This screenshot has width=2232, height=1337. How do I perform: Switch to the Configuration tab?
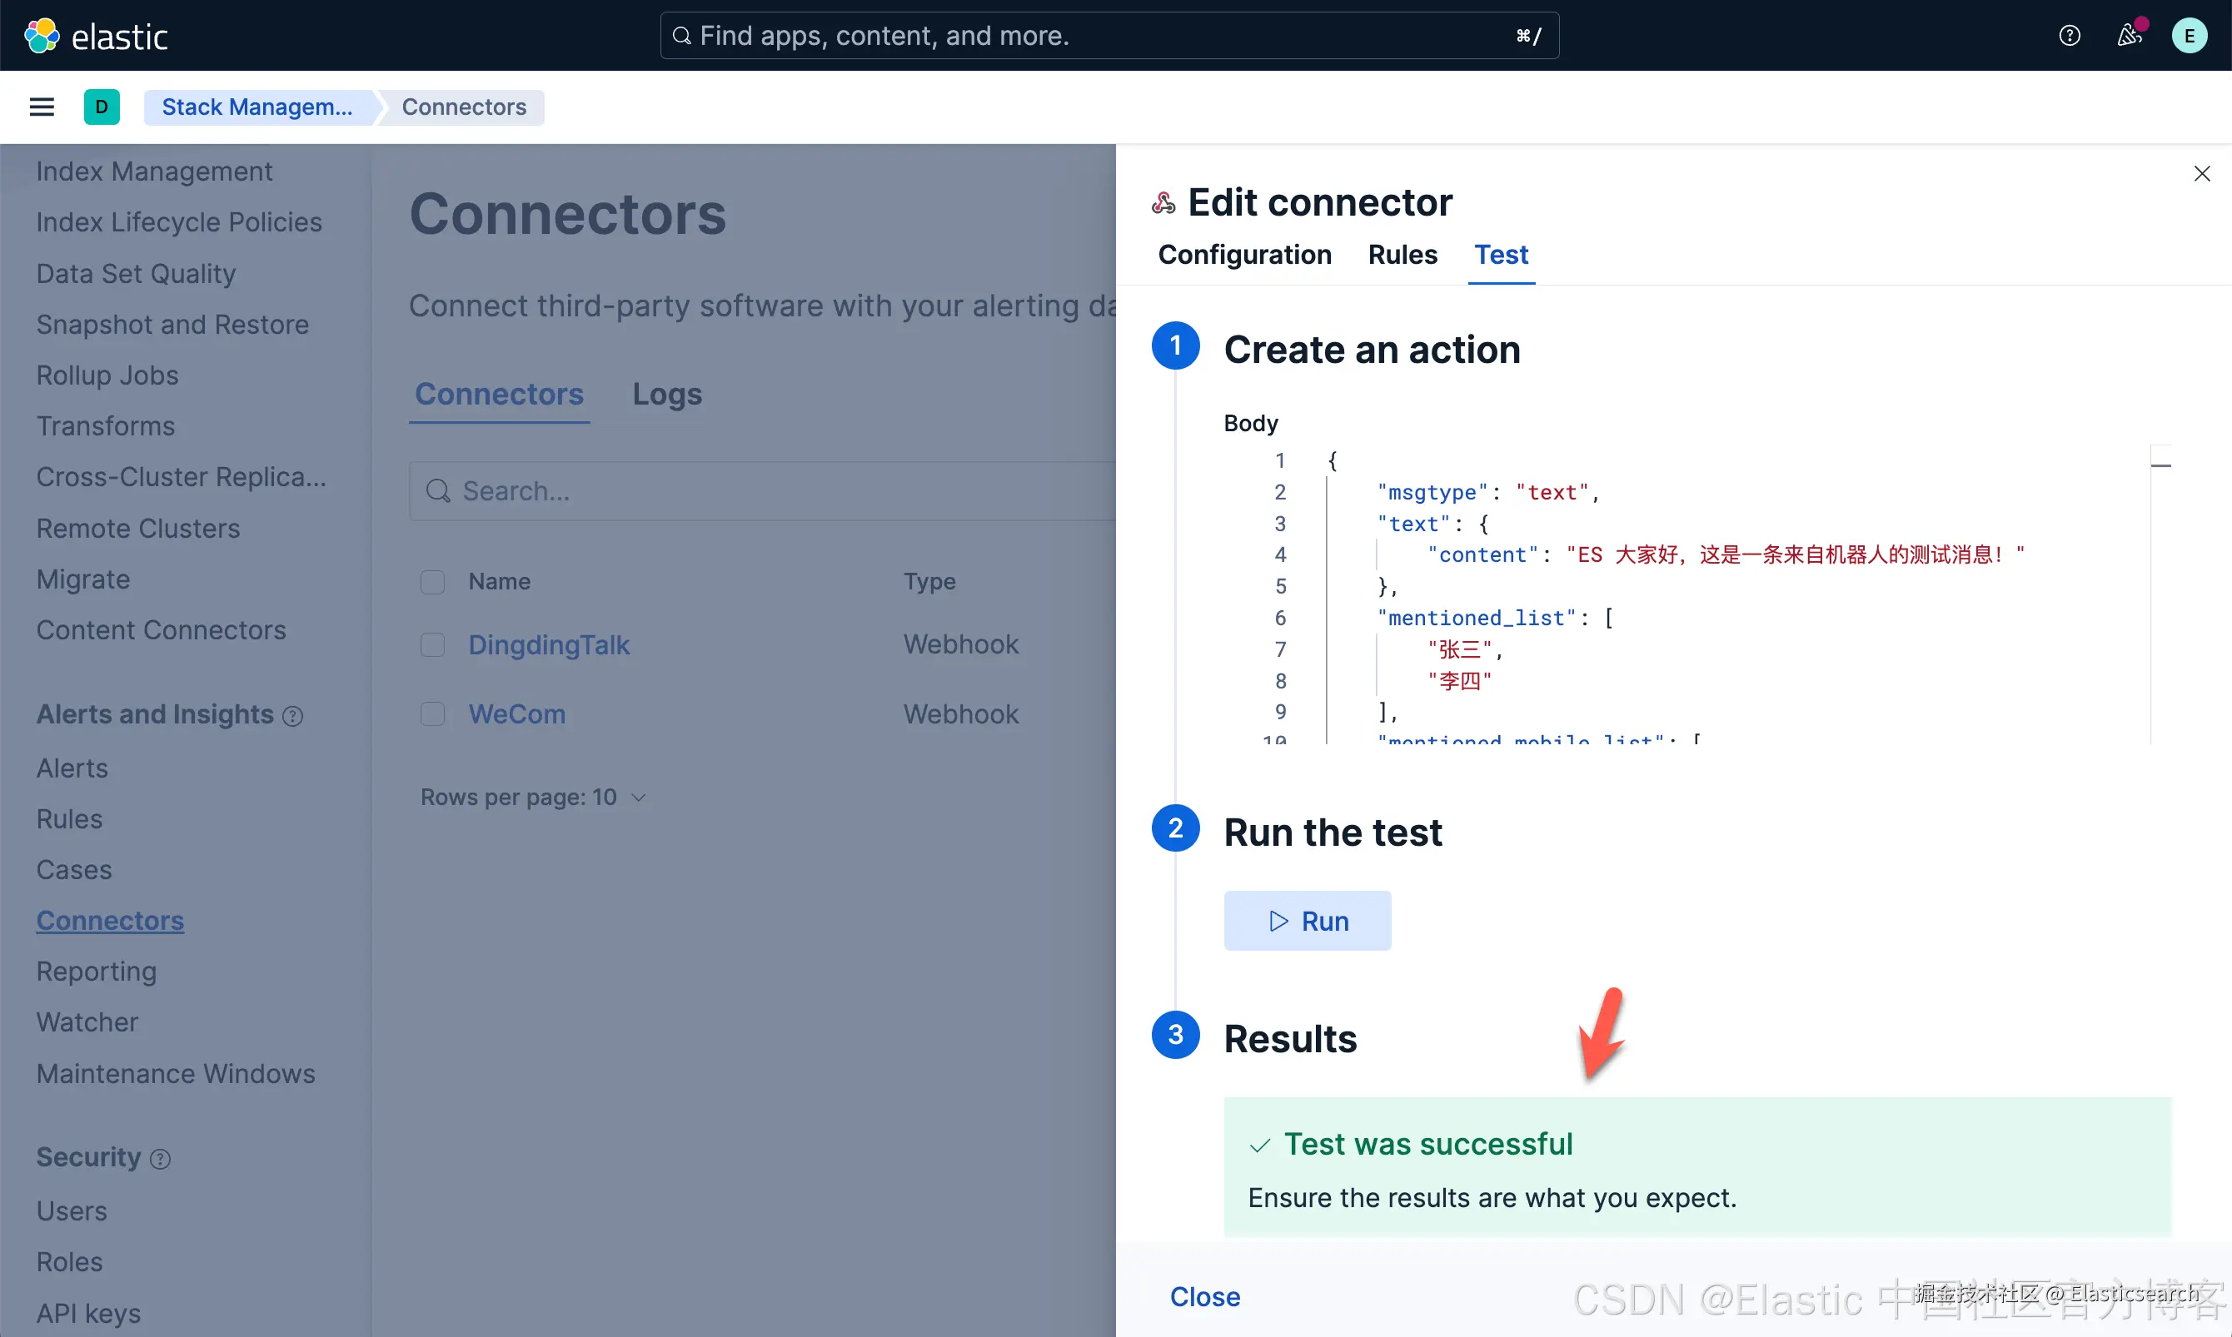pyautogui.click(x=1244, y=255)
